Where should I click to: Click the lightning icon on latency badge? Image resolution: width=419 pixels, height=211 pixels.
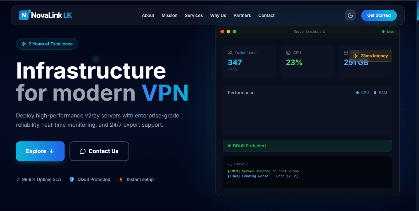coord(355,56)
